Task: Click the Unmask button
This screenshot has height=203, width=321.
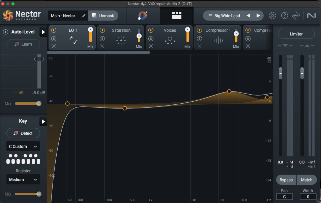Action: (103, 16)
